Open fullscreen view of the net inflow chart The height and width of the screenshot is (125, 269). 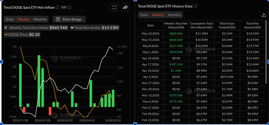(114, 7)
